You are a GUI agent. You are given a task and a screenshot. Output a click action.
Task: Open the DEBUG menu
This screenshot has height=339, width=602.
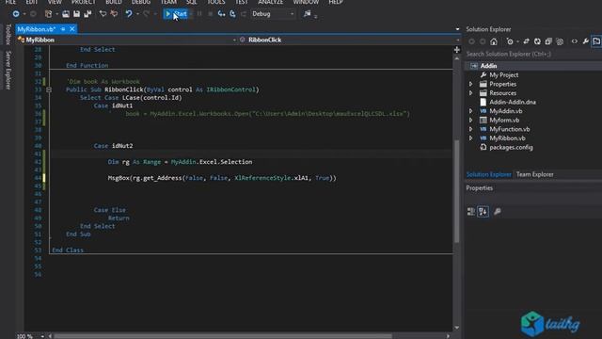pos(141,2)
